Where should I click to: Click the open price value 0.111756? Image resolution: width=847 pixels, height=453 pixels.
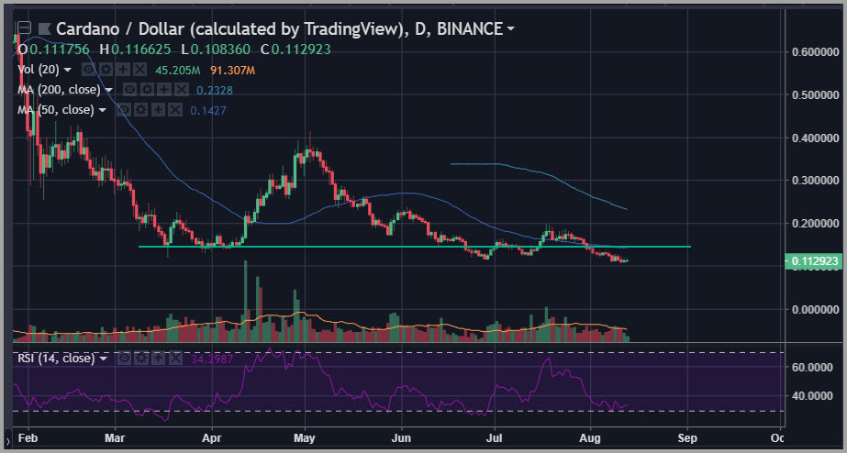pyautogui.click(x=61, y=50)
